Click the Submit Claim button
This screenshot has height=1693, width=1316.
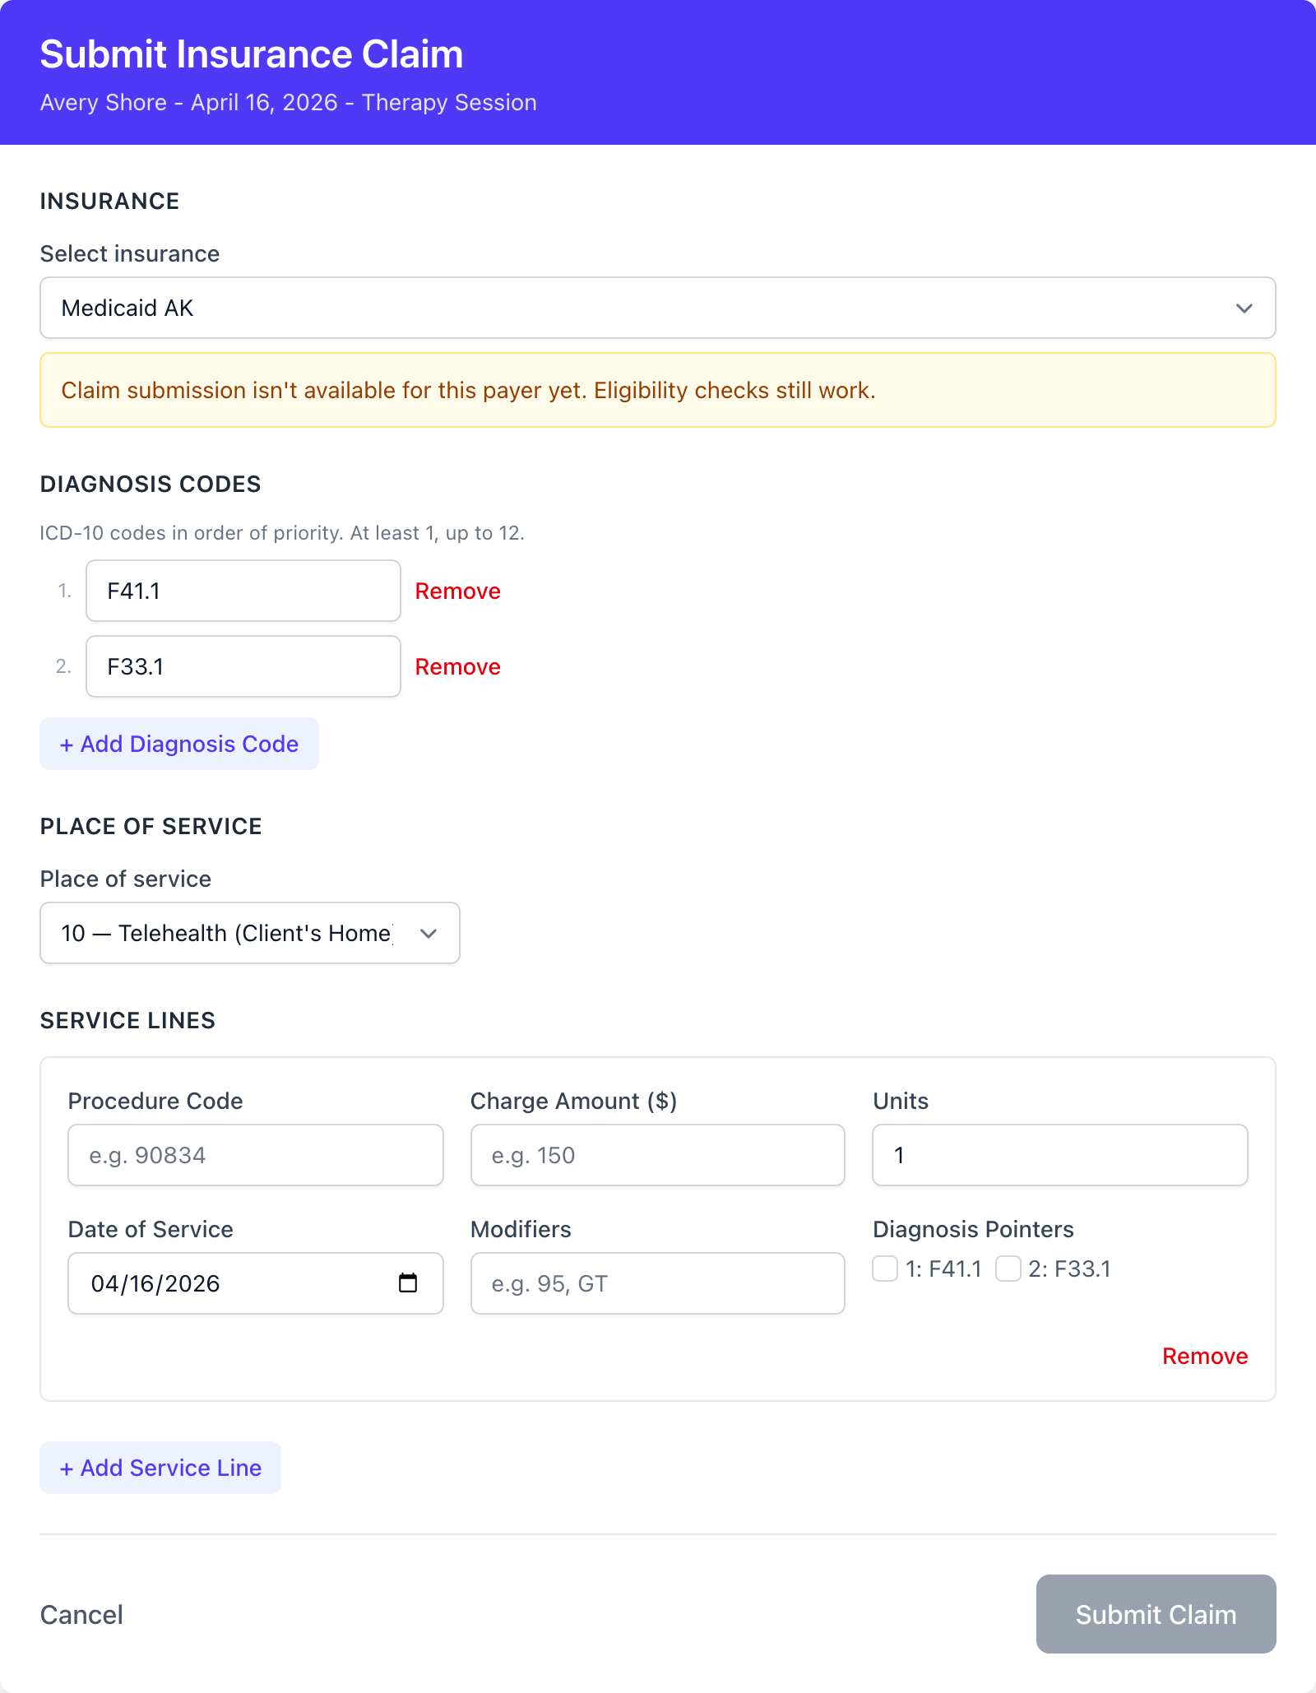(1156, 1614)
